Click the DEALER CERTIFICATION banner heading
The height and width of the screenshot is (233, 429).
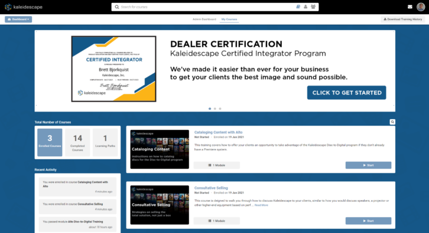coord(226,44)
